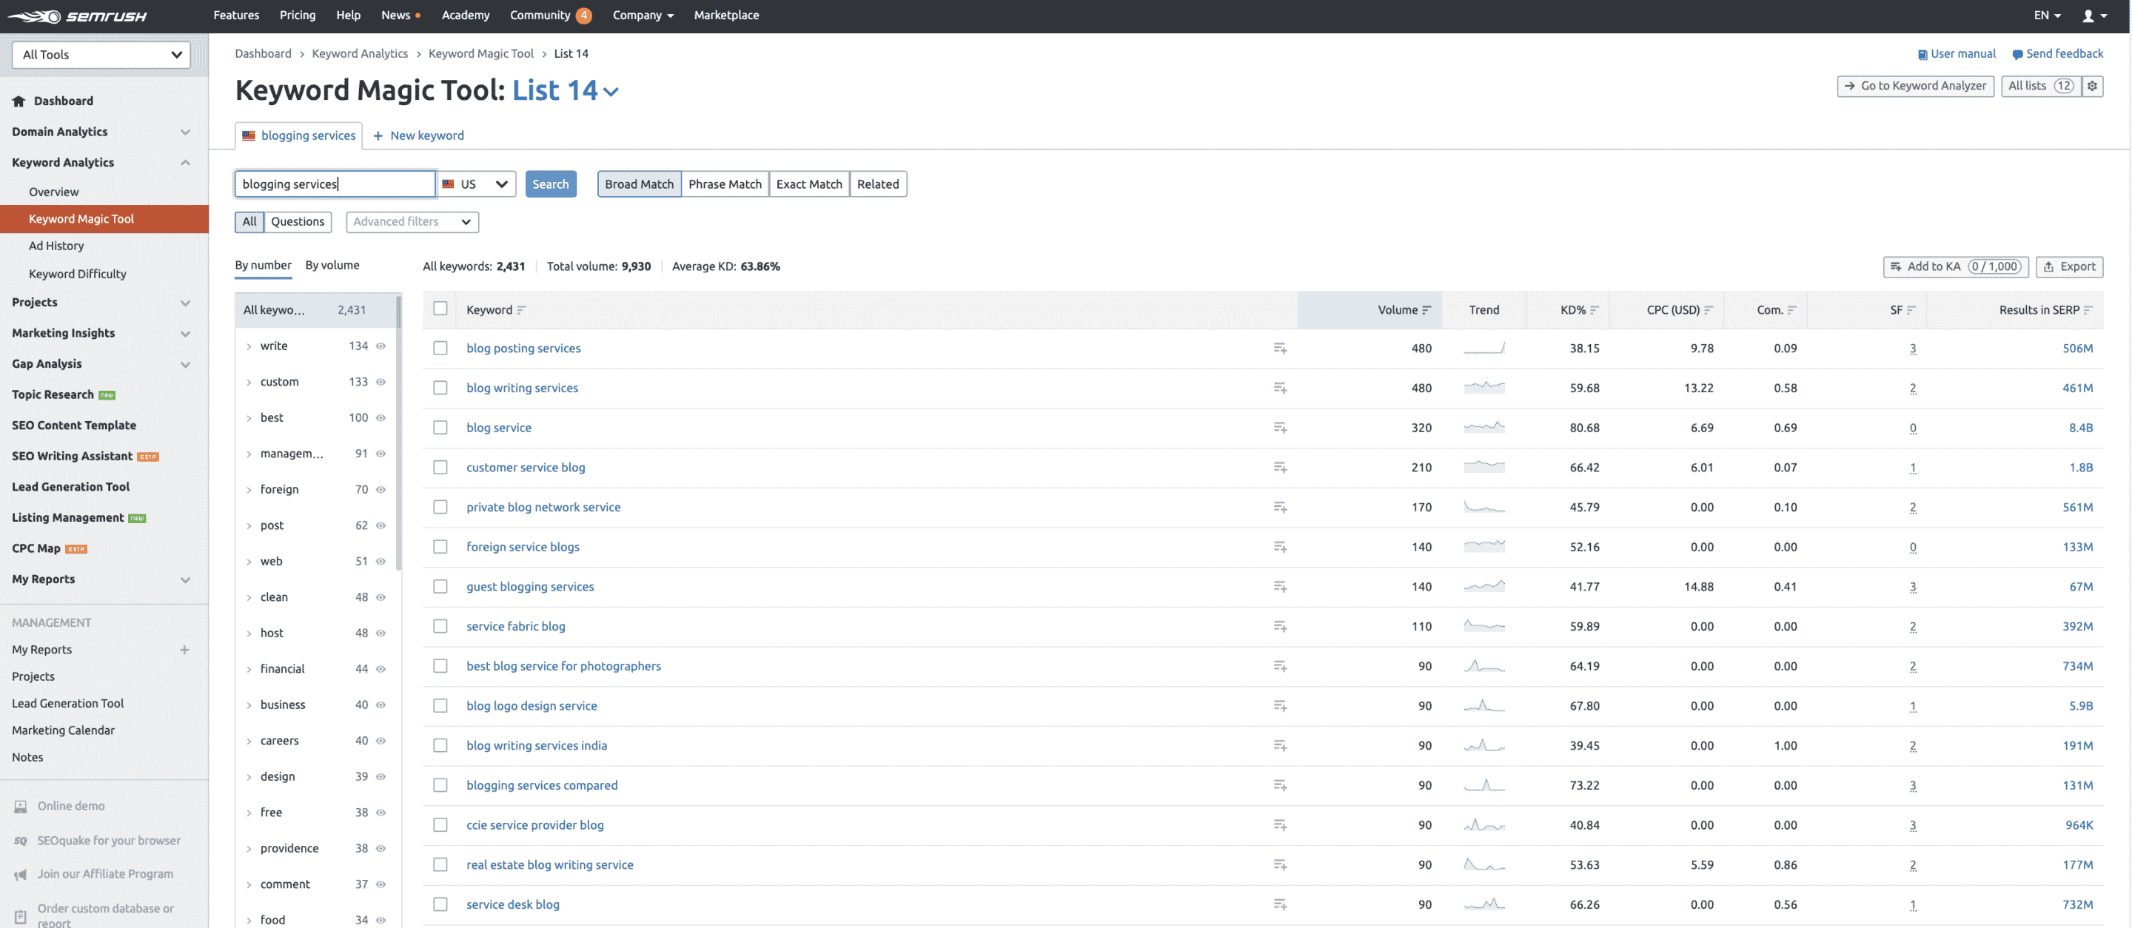Check the customer service blog checkbox
The width and height of the screenshot is (2132, 928).
[x=440, y=467]
